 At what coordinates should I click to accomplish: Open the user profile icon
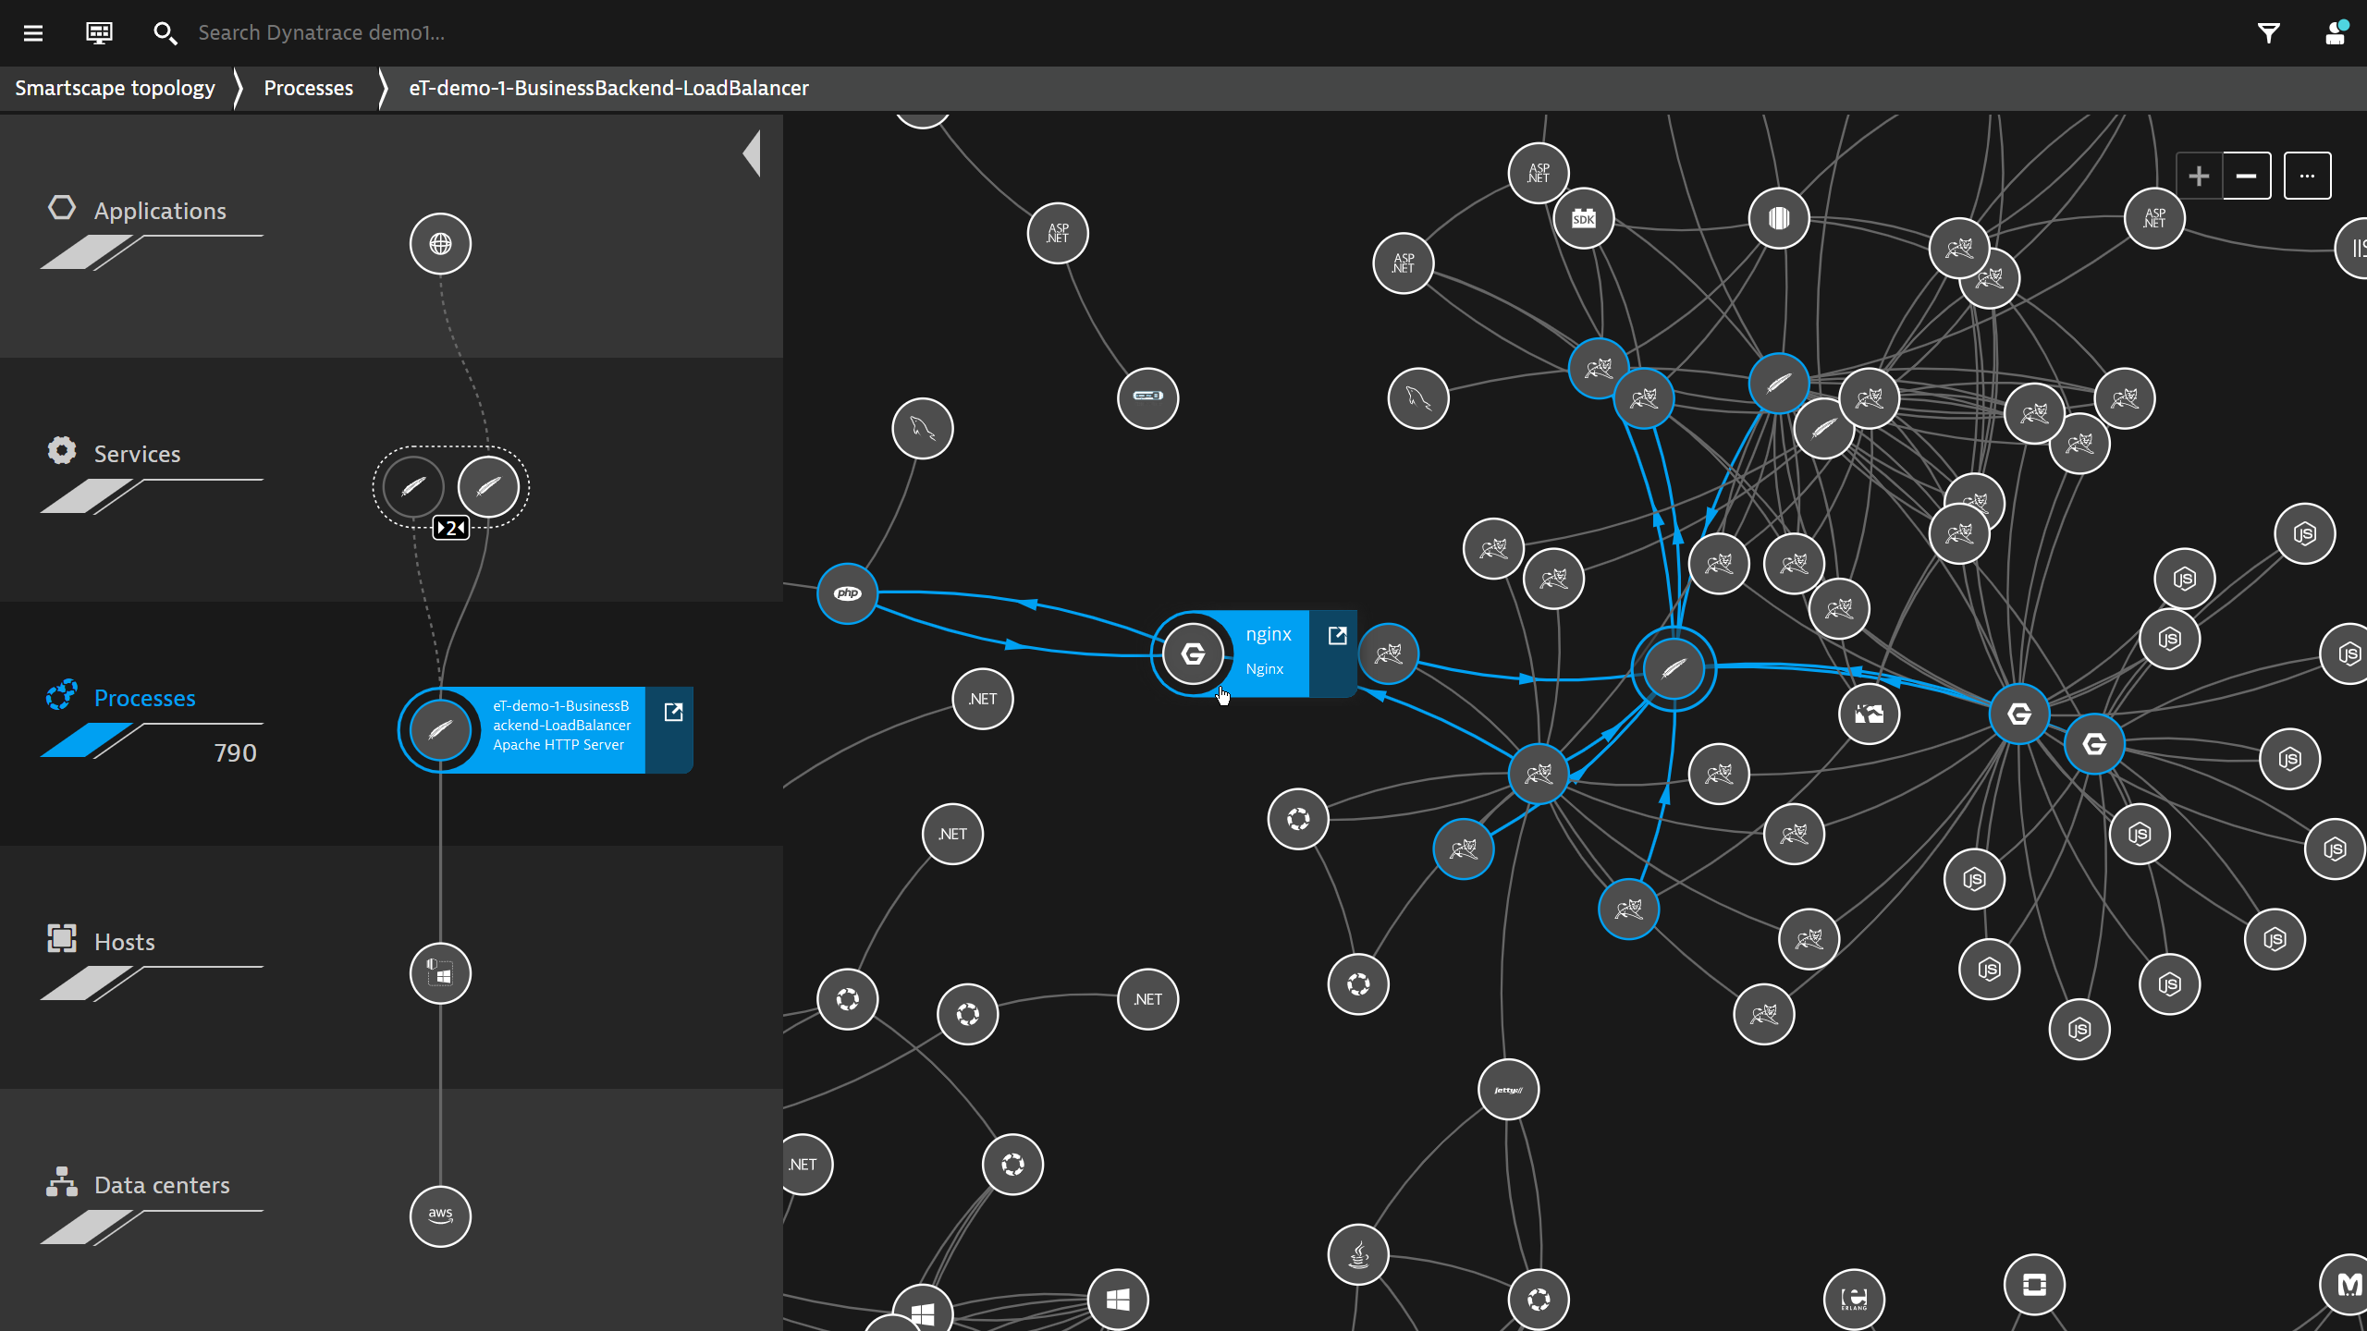[2336, 33]
